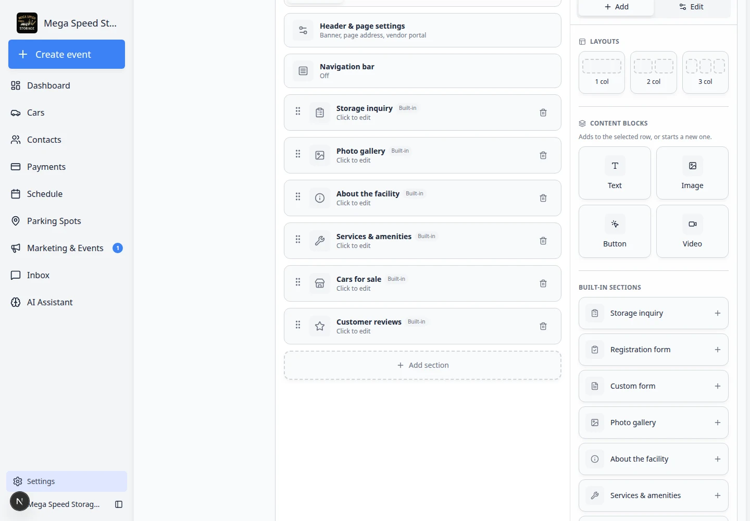Edit the Storage inquiry section
This screenshot has height=521, width=750.
coord(422,113)
